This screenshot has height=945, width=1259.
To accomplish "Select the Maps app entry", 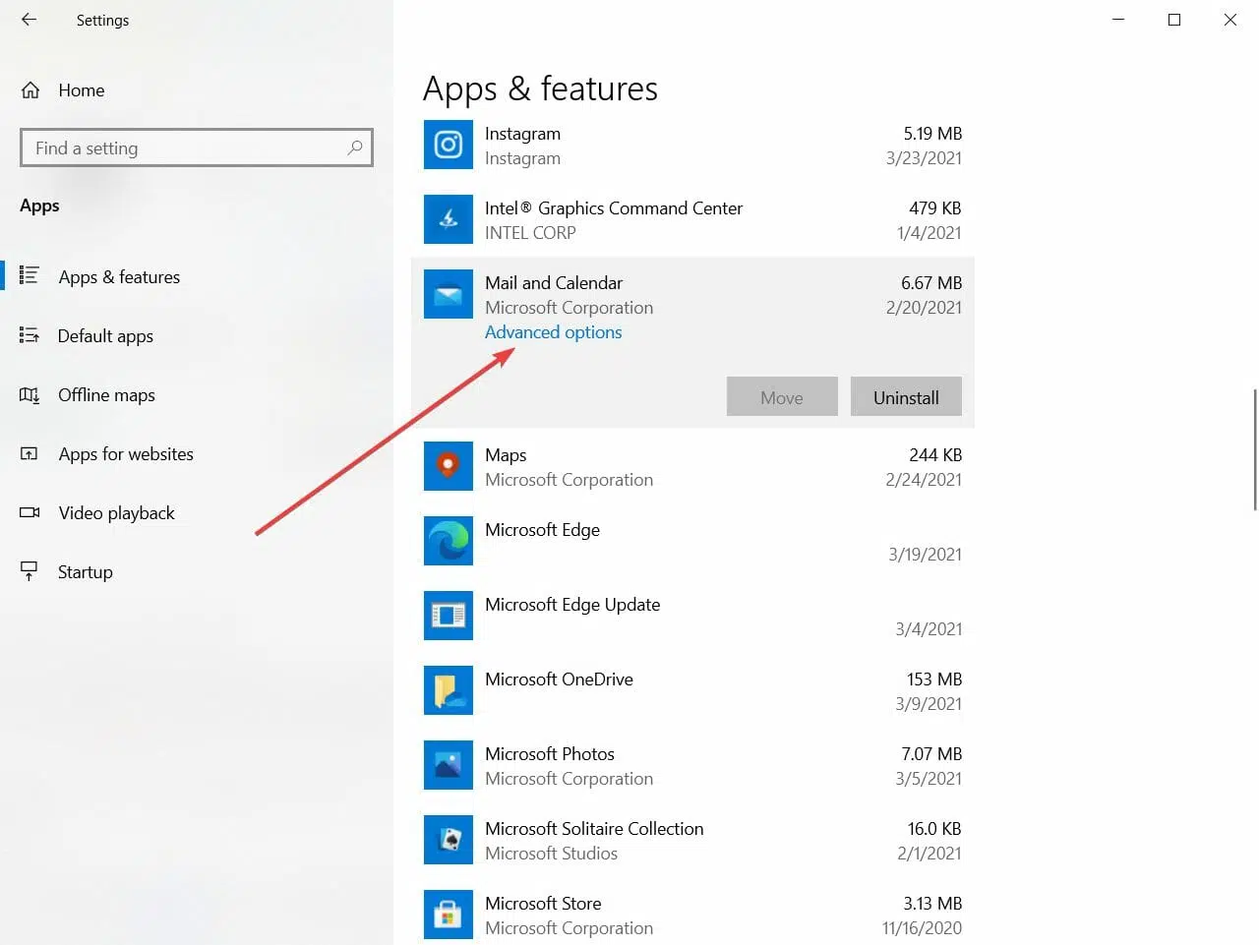I will (692, 466).
